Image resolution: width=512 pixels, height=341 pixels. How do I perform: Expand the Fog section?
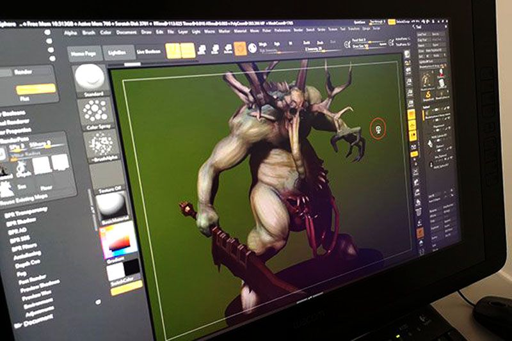pos(22,273)
